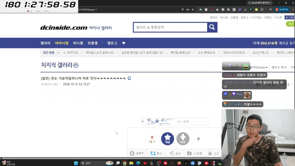Click the 로그인 login button
Screen dimensions: 295x166
pos(289,17)
